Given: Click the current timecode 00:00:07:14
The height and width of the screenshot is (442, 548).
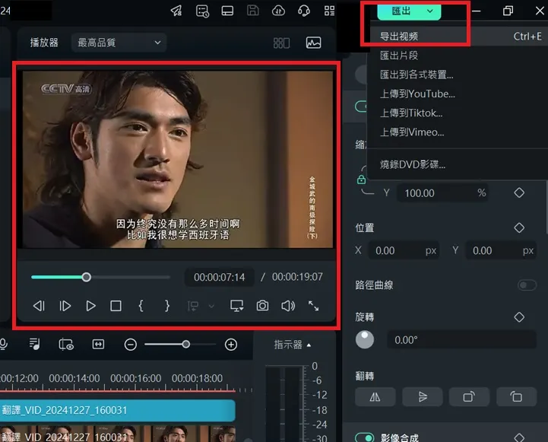Looking at the screenshot, I should 219,278.
